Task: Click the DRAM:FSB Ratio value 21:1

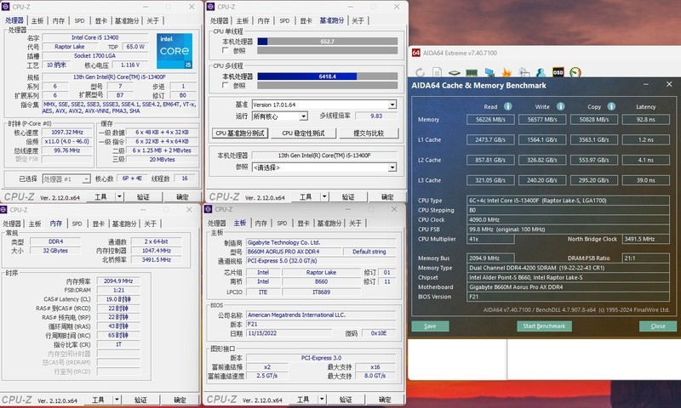Action: (646, 258)
